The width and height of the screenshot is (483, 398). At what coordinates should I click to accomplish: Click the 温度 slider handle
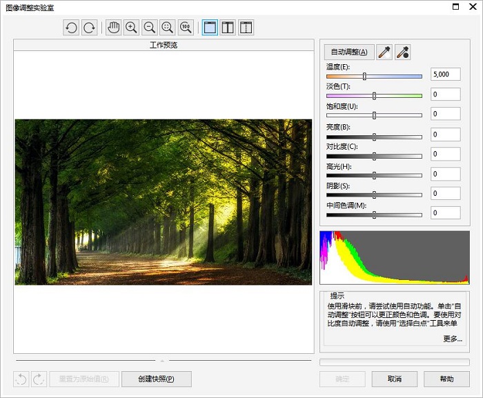click(x=364, y=76)
